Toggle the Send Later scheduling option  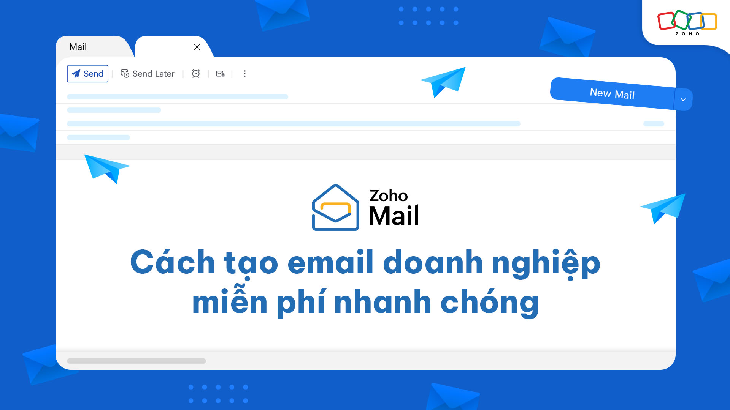point(147,74)
